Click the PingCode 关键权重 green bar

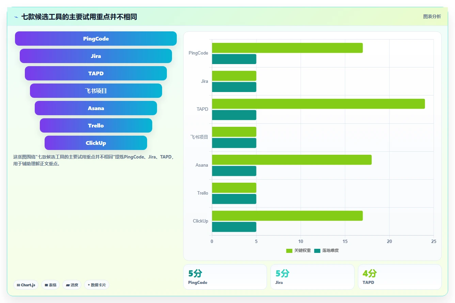tap(287, 48)
